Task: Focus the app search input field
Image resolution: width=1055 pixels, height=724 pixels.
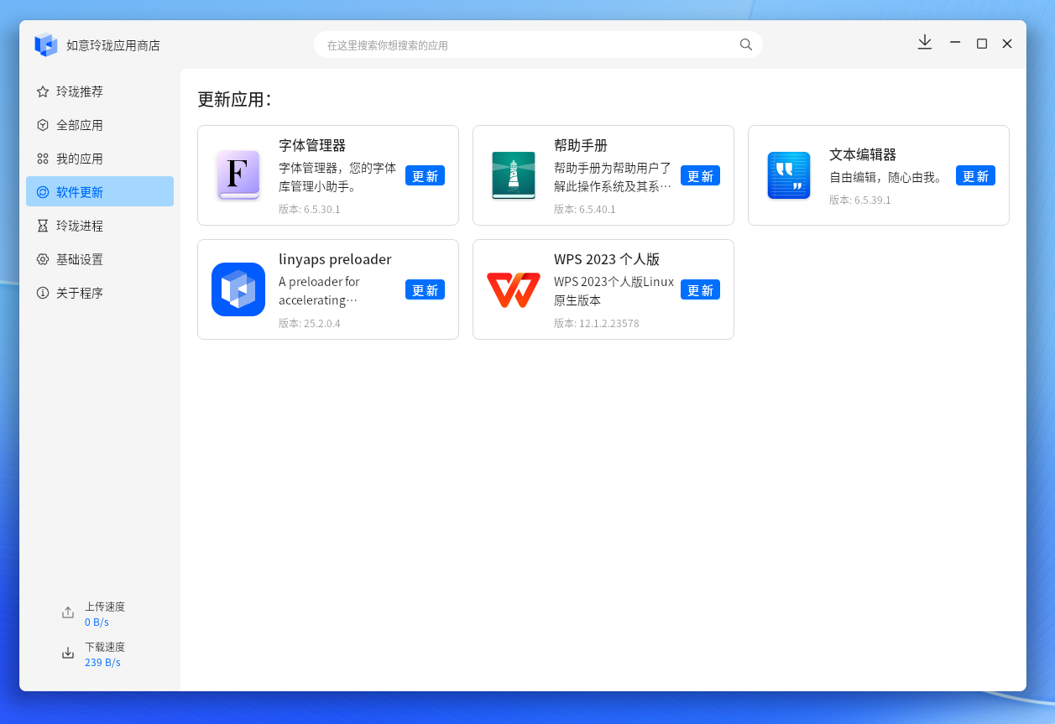Action: (x=538, y=44)
